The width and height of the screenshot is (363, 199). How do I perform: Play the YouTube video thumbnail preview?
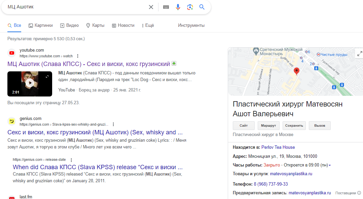pos(30,83)
